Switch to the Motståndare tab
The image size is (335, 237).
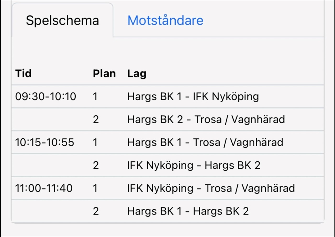tap(165, 20)
